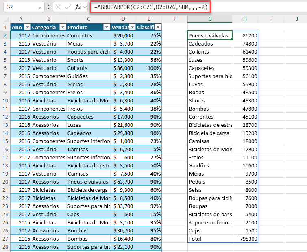Click the 5% classification cell

(x=149, y=149)
